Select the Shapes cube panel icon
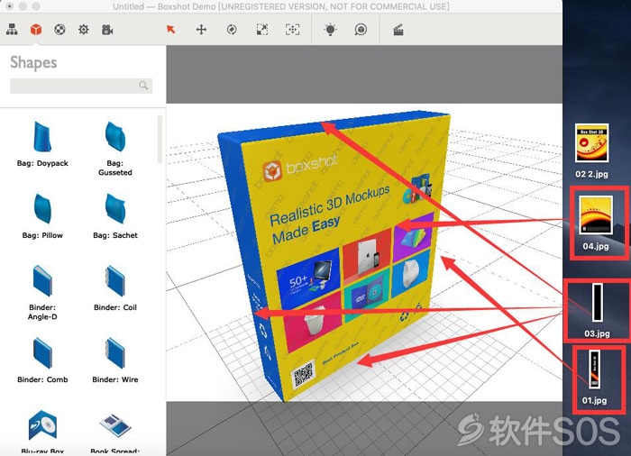This screenshot has width=631, height=456. coord(36,30)
